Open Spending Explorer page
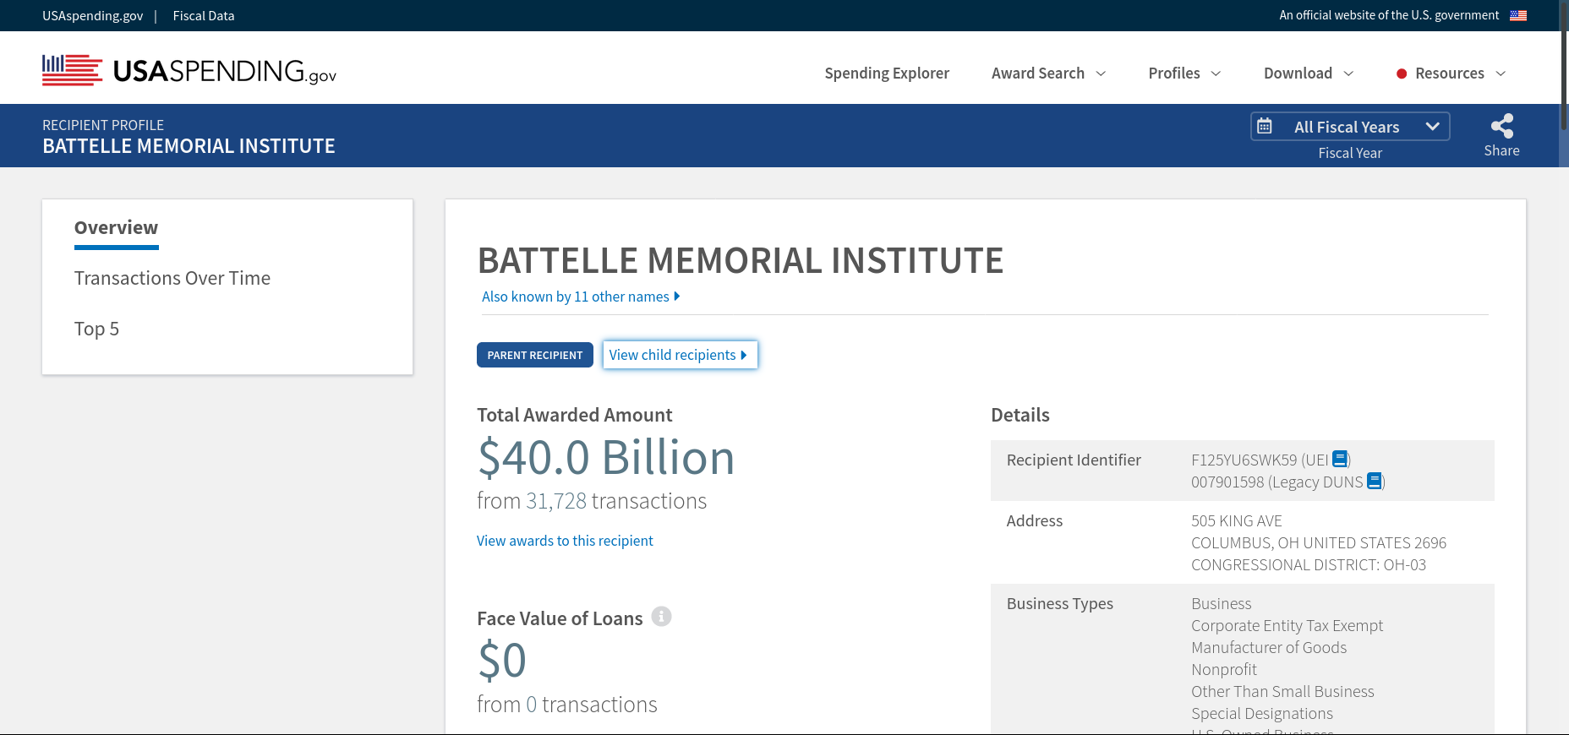Image resolution: width=1569 pixels, height=735 pixels. [887, 73]
